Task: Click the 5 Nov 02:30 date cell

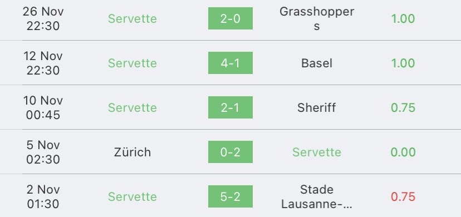Action: coord(43,152)
